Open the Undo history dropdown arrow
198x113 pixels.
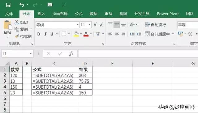(x=28, y=5)
